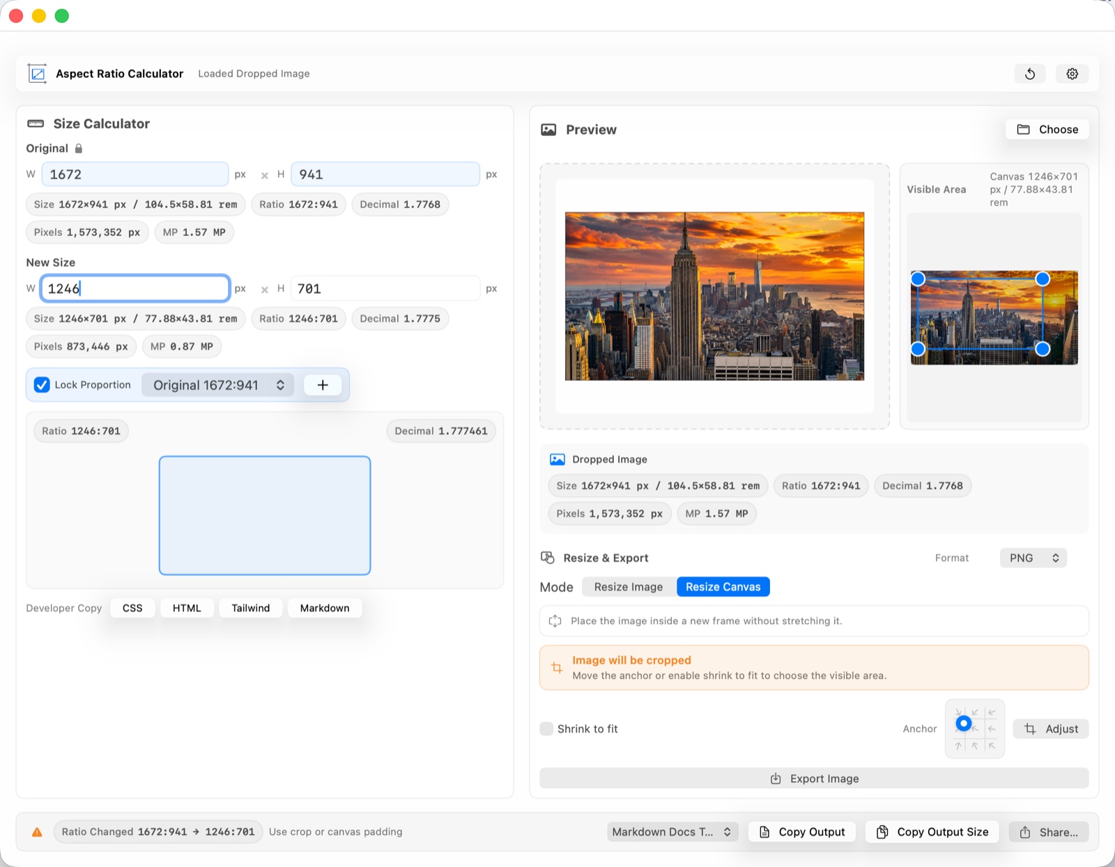The height and width of the screenshot is (867, 1115).
Task: Open the Markdown Docs T... output dropdown
Action: pos(671,832)
